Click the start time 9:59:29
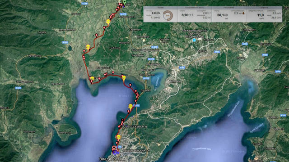This screenshot has height=162, width=289. (x=156, y=13)
